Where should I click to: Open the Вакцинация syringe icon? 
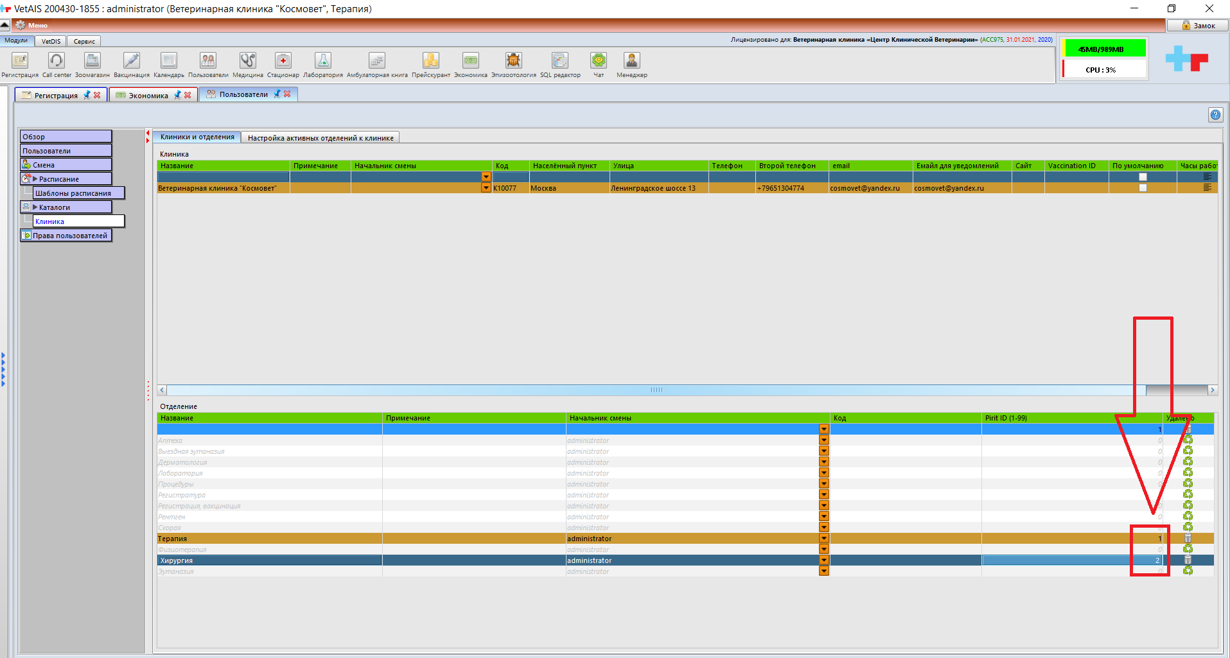pyautogui.click(x=132, y=61)
